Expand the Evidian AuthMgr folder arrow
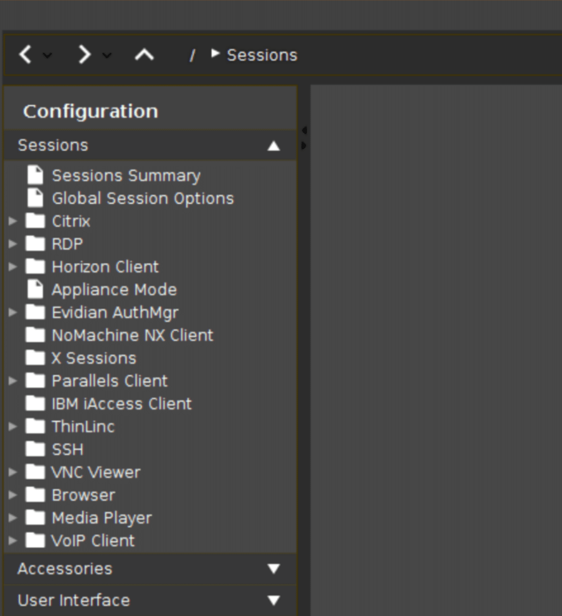This screenshot has width=562, height=616. click(13, 312)
